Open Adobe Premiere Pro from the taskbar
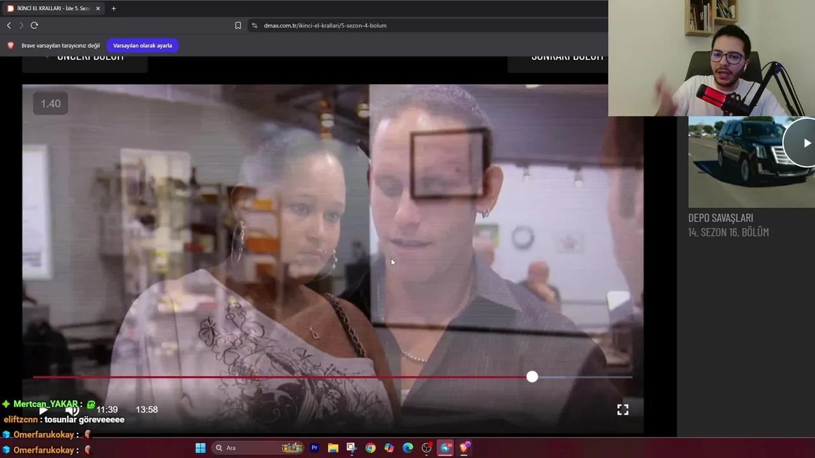The image size is (815, 458). [314, 448]
